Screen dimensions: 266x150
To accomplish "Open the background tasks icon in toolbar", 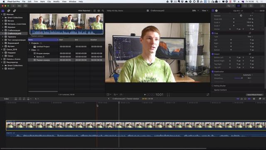I will 25,6.
